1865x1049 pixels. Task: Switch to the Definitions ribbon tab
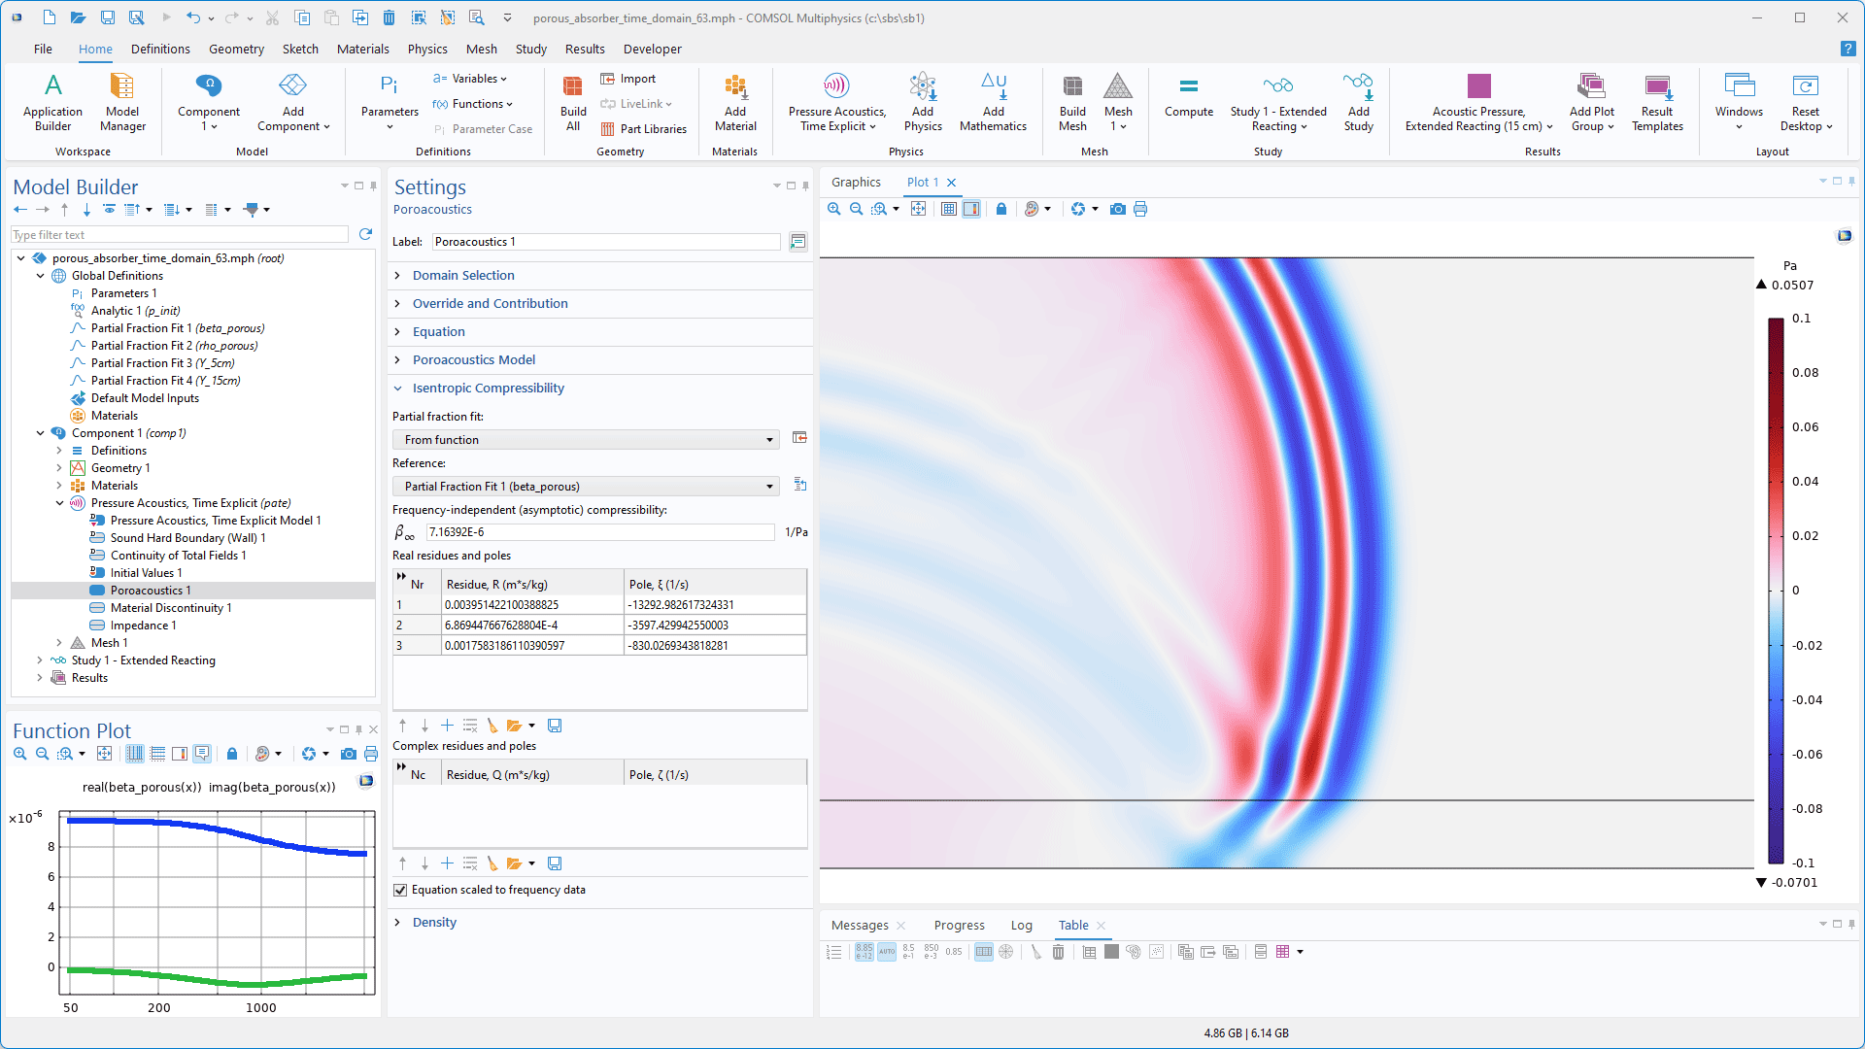(160, 49)
